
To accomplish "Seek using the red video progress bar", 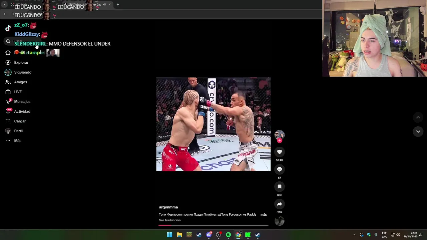I will point(213,225).
